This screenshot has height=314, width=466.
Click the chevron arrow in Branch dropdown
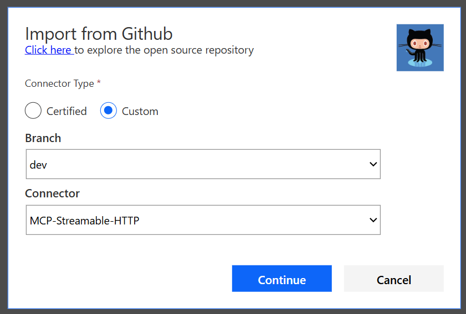pyautogui.click(x=373, y=164)
